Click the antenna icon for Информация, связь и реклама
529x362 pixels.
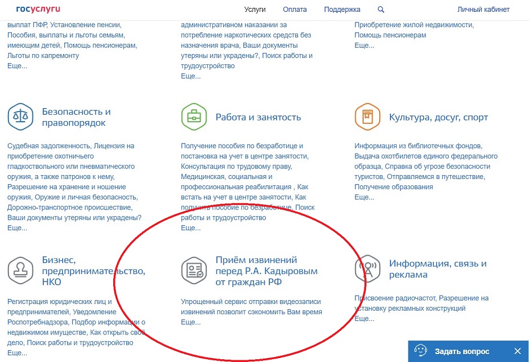[367, 269]
